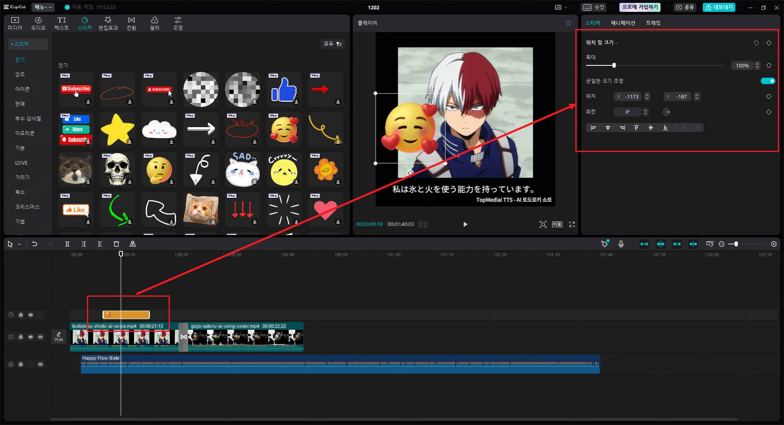Open the 조정 (Adjustment) panel
This screenshot has height=425, width=784.
(178, 23)
